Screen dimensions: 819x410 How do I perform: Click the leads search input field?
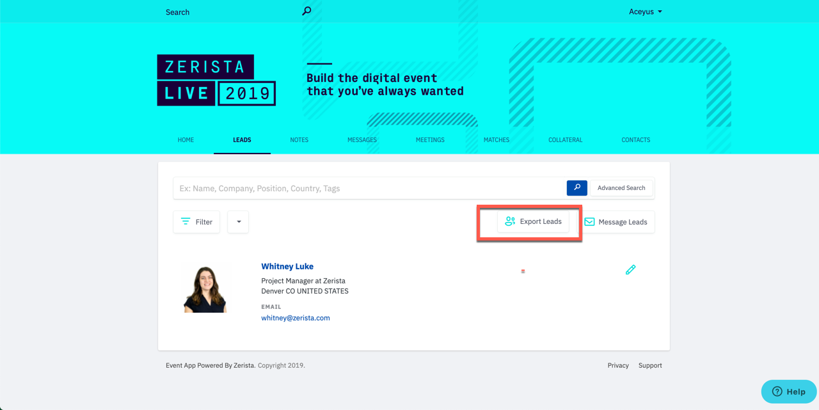click(370, 188)
